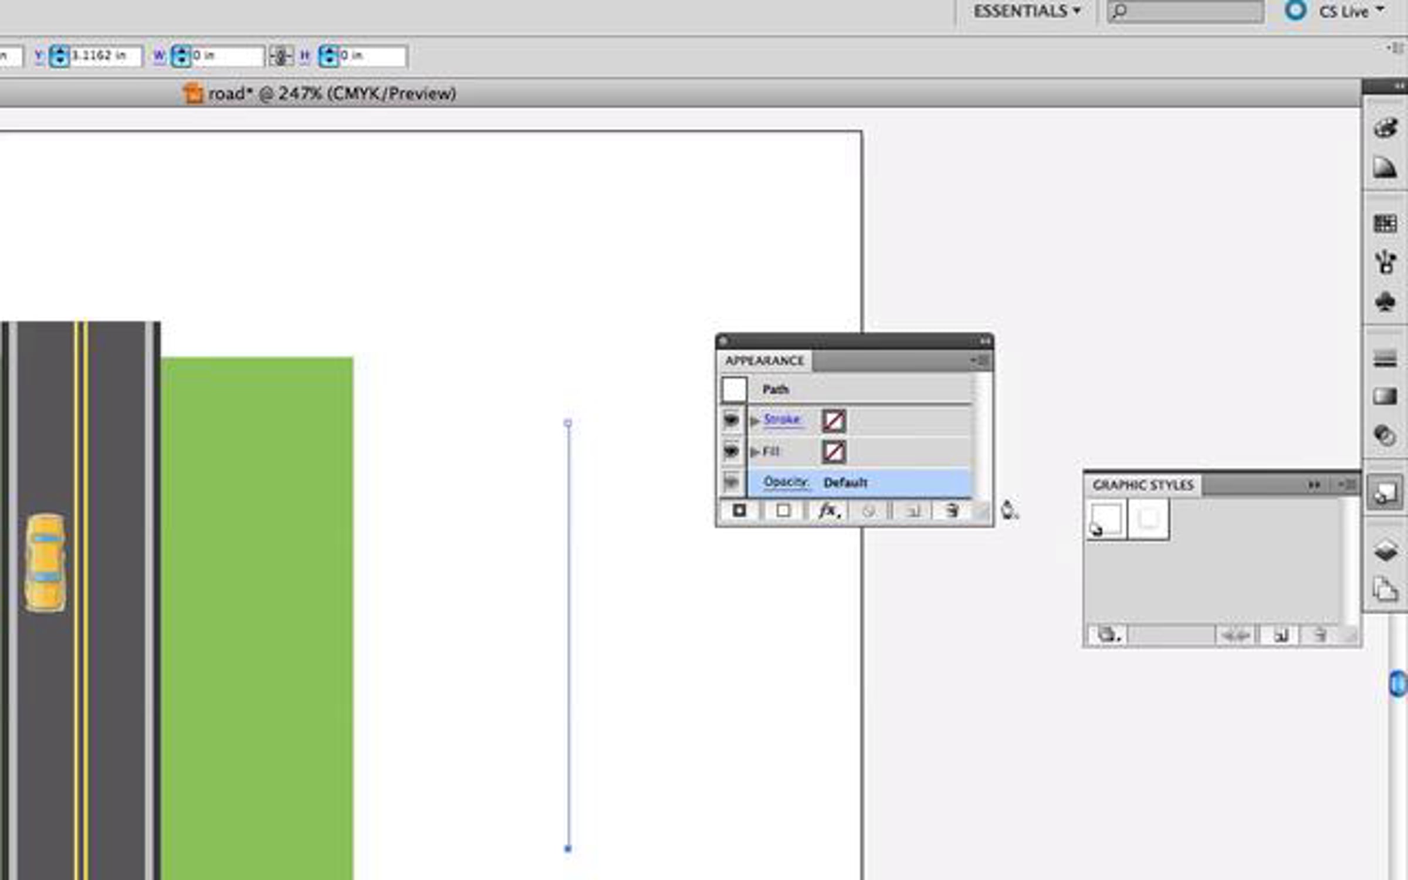Viewport: 1408px width, 880px height.
Task: Expand the Stroke row disclosure triangle
Action: (x=755, y=421)
